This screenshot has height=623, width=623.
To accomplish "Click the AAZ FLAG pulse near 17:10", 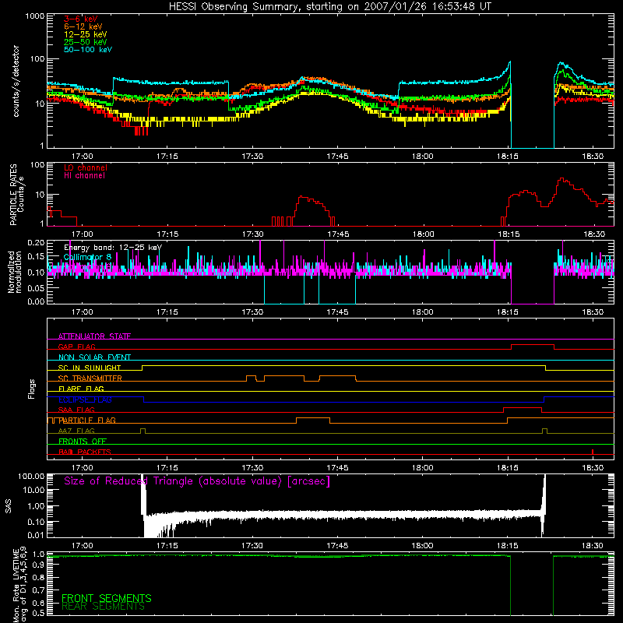I will point(143,430).
